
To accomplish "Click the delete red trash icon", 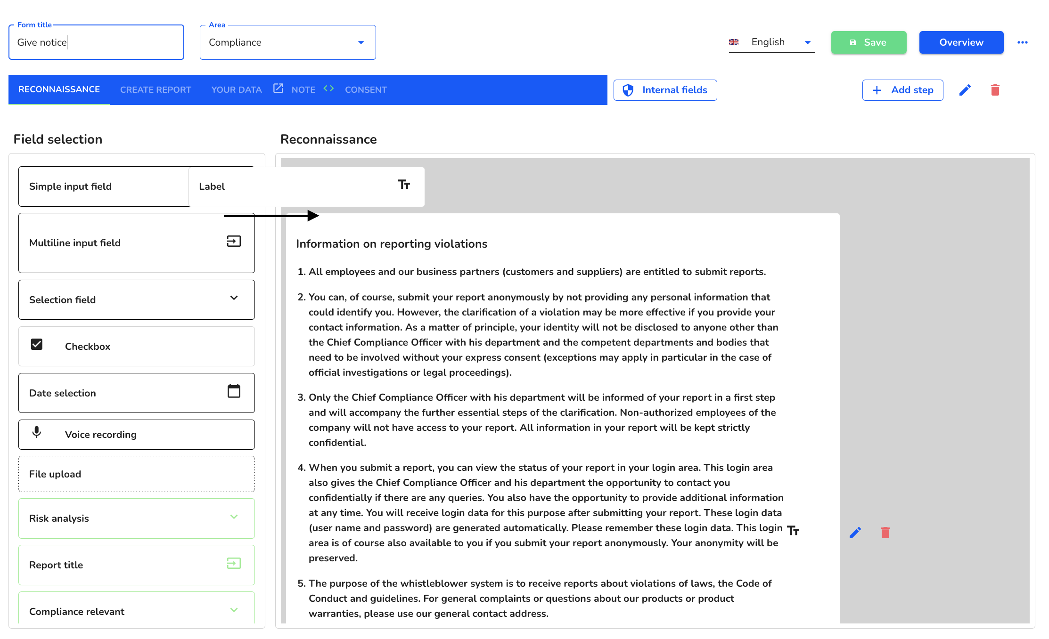I will (x=885, y=533).
